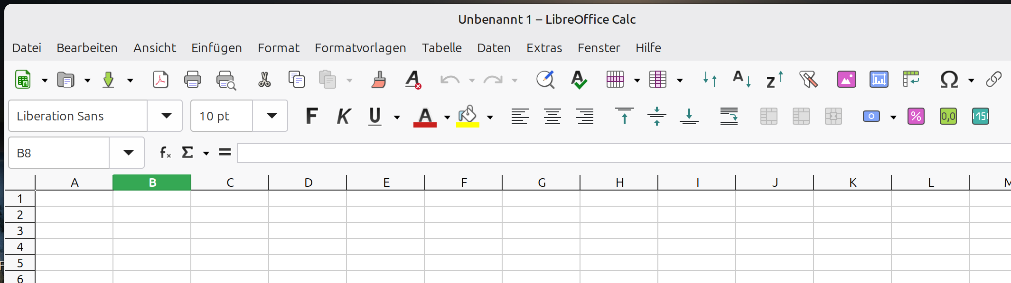1011x283 pixels.
Task: Open the Format menu
Action: [x=278, y=48]
